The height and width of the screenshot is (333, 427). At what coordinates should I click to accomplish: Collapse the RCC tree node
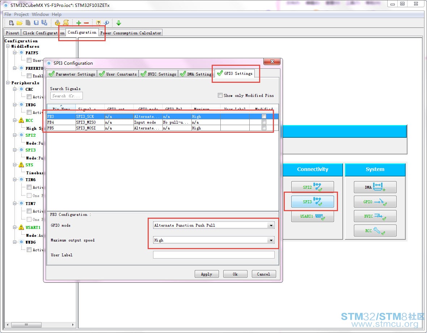tap(15, 120)
